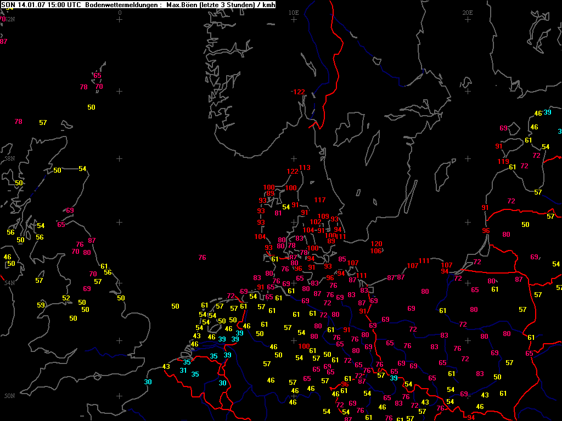Click the 10E longitude label
The width and height of the screenshot is (562, 421).
click(x=294, y=12)
